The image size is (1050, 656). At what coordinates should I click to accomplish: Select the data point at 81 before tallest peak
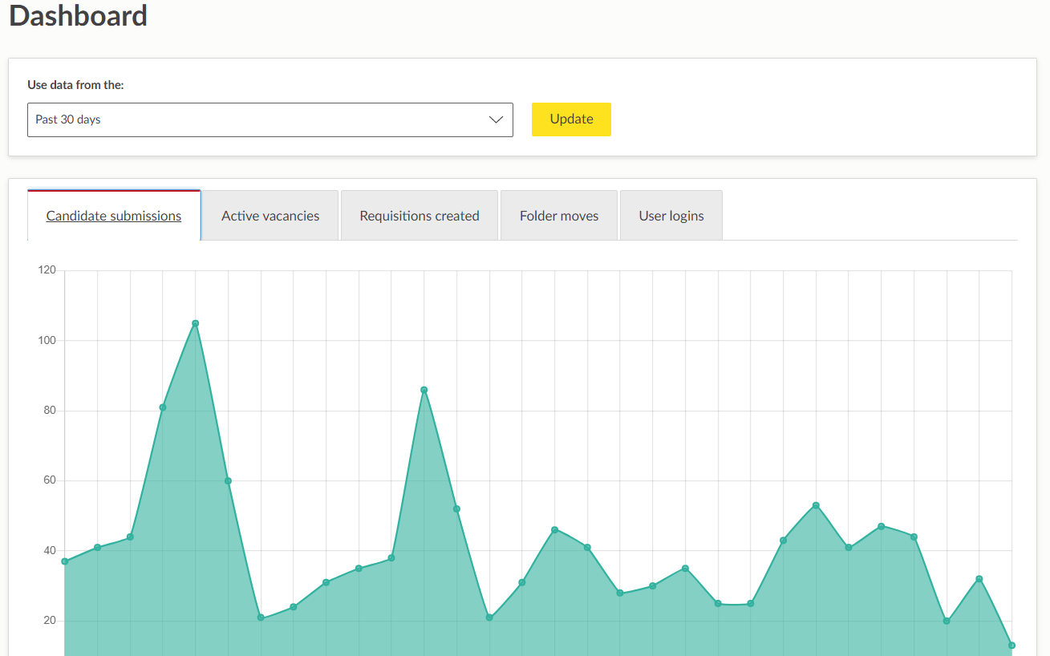[163, 407]
